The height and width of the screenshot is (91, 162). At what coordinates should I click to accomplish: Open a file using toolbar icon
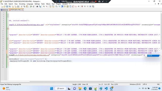[x=4, y=7]
